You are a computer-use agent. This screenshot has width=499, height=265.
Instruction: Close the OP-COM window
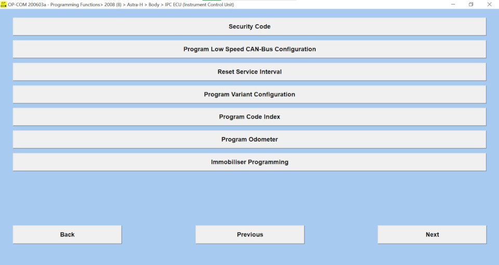tap(490, 5)
